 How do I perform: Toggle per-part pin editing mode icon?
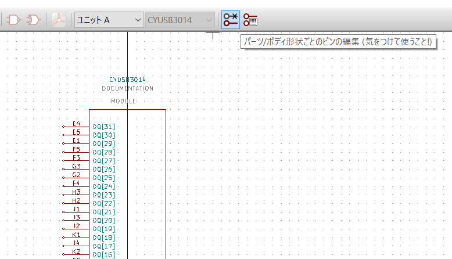coord(230,20)
